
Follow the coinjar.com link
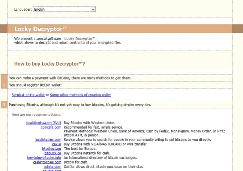pyautogui.click(x=52, y=166)
